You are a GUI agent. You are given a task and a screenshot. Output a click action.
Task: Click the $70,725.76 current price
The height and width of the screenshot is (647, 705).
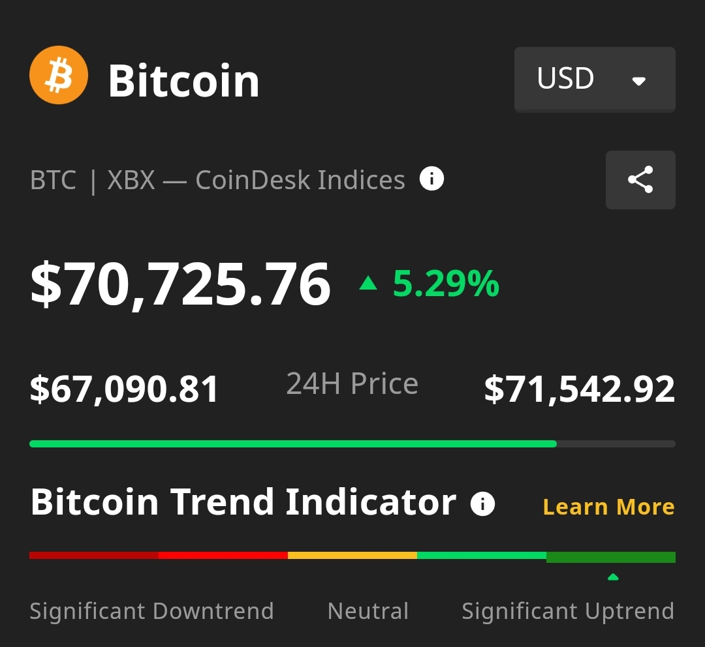click(180, 284)
